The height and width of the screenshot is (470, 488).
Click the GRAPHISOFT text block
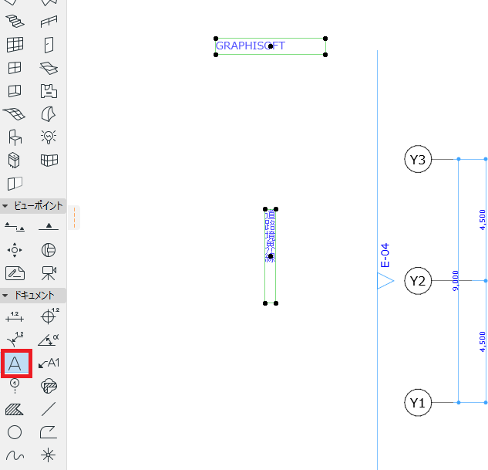click(x=251, y=46)
